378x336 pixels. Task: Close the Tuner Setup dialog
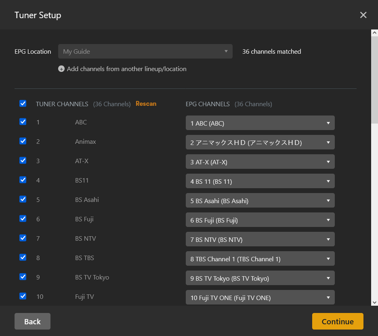[x=363, y=15]
